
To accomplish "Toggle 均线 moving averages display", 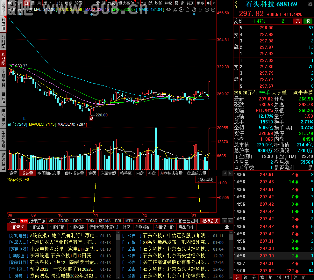I will coord(158,3).
